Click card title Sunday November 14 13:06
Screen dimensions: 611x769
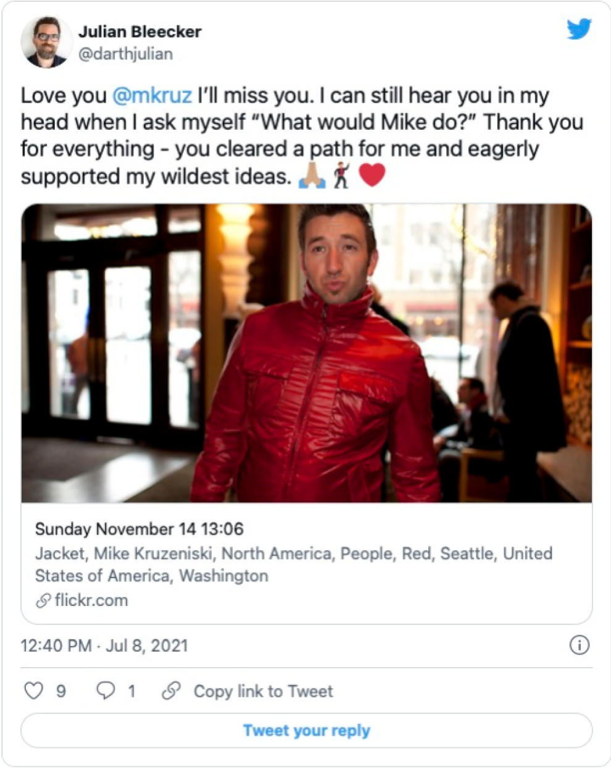point(139,529)
